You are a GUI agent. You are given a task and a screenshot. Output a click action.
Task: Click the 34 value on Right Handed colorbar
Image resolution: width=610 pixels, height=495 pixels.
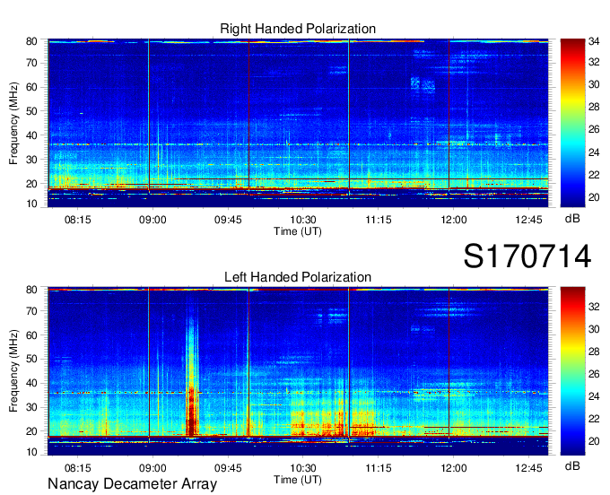point(594,41)
